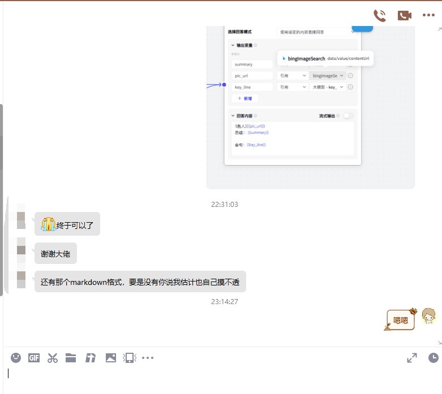The height and width of the screenshot is (394, 442).
Task: Open message history clock icon
Action: [434, 358]
